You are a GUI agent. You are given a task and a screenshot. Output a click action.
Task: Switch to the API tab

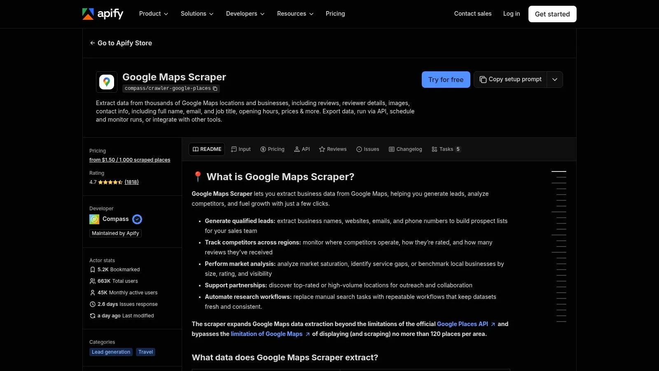click(302, 149)
